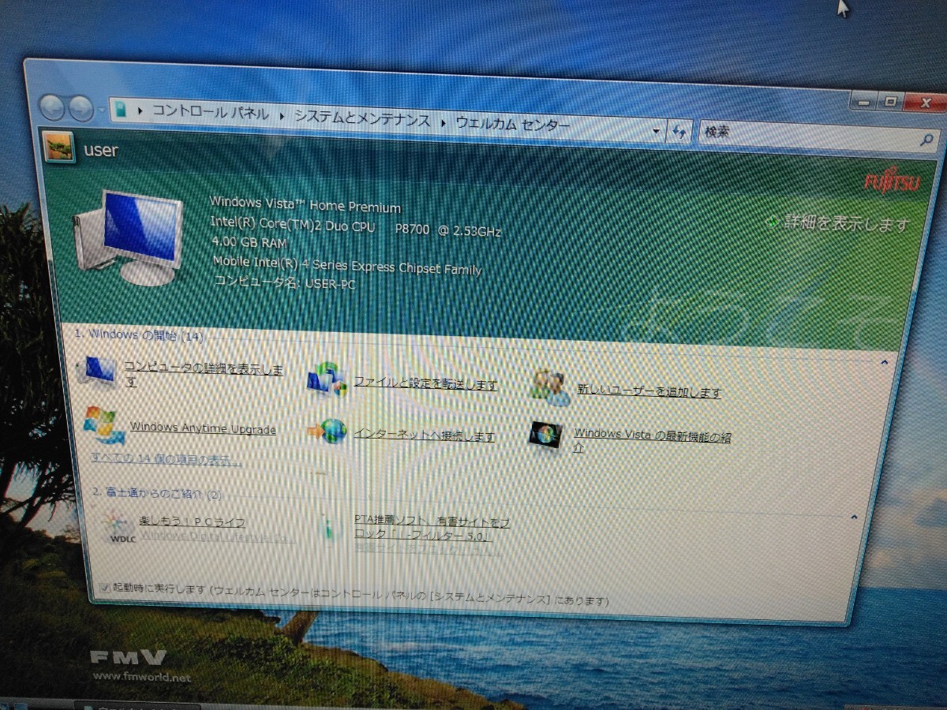Open 楽しもう！PCライフ item

pos(192,522)
